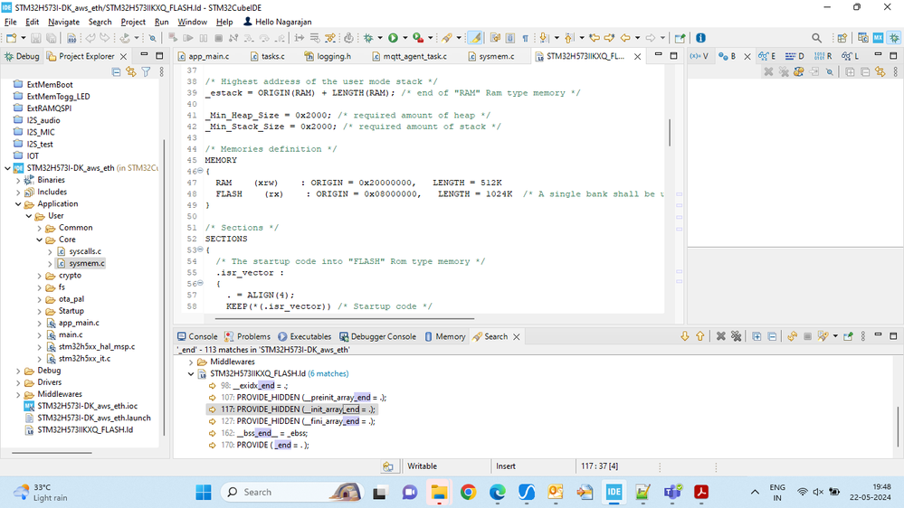Select the Problems tab in bottom panel
The height and width of the screenshot is (508, 904).
coord(247,336)
